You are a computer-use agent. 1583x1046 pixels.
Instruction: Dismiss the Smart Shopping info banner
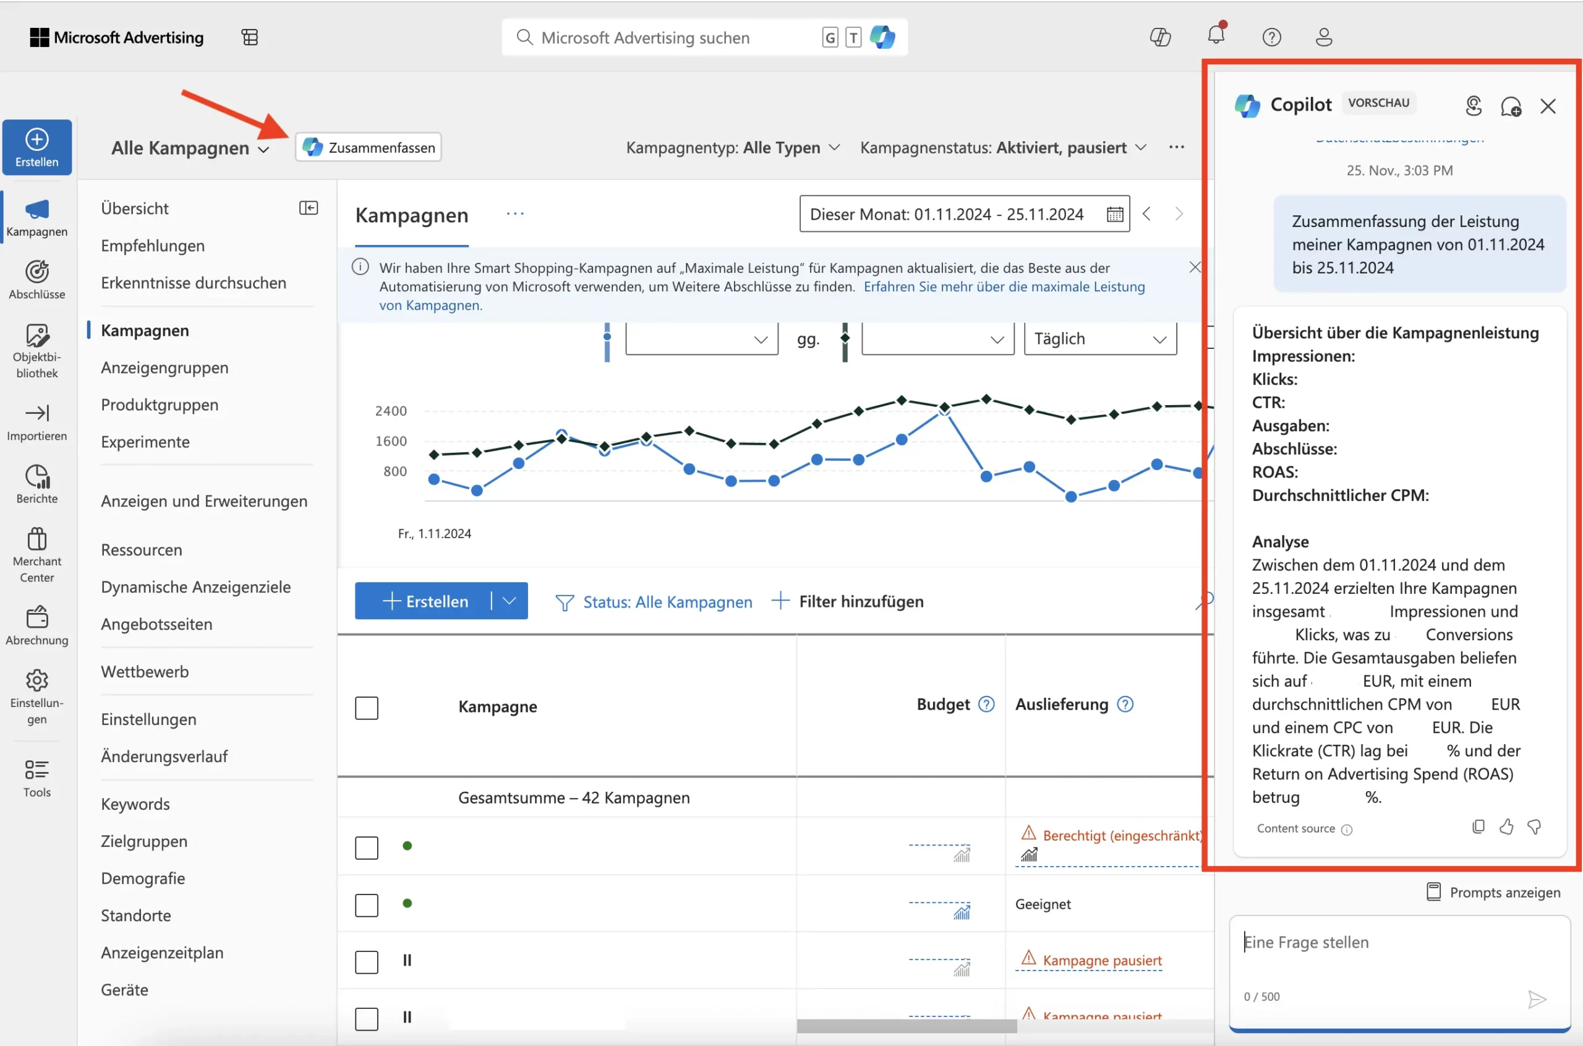point(1194,267)
